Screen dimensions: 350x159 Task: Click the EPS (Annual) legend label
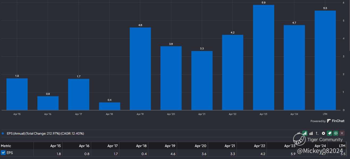[x=45, y=134]
